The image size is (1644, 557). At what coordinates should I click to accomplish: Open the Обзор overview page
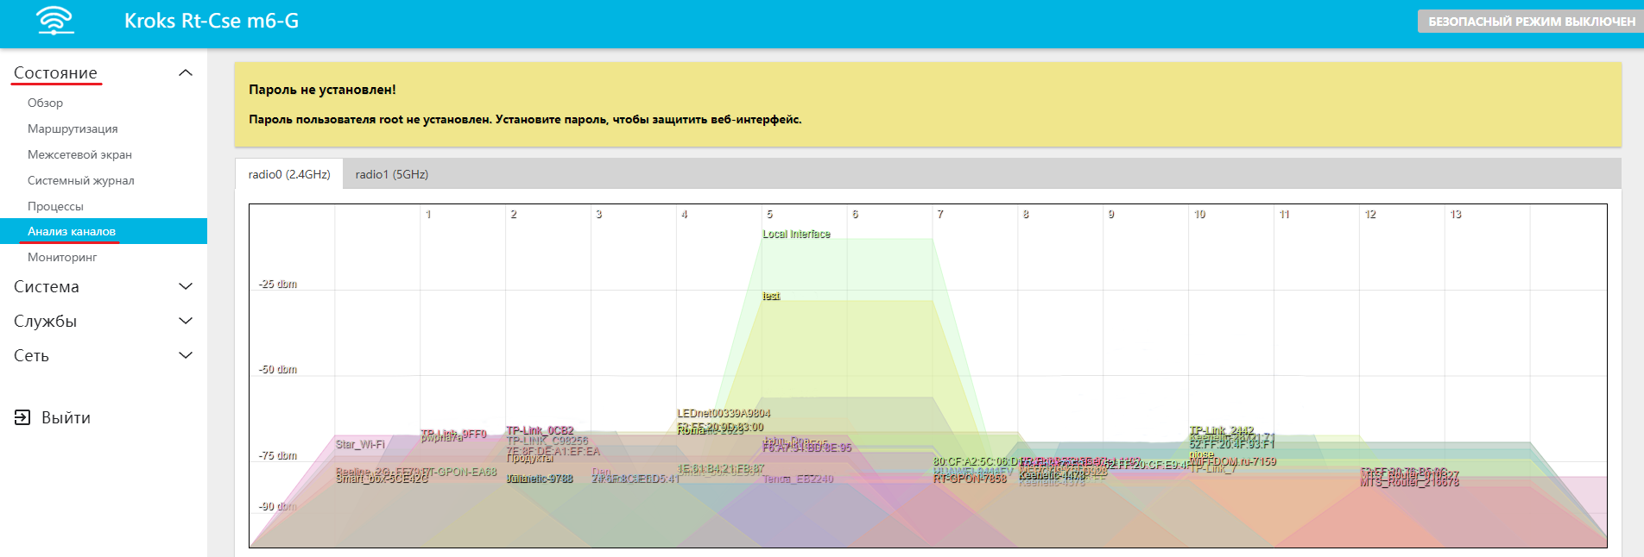45,103
